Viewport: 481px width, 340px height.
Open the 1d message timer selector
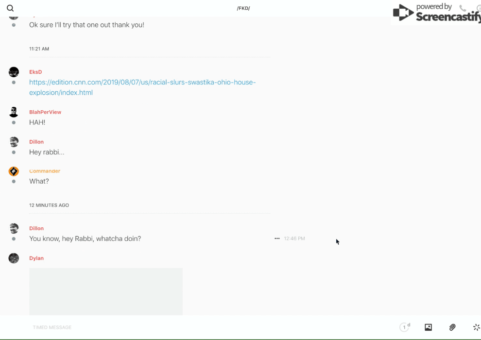tap(405, 327)
